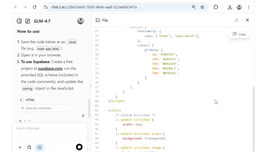Screen dimensions: 261x157
Task: Select the Generate index.html step
Action: pyautogui.click(x=38, y=108)
